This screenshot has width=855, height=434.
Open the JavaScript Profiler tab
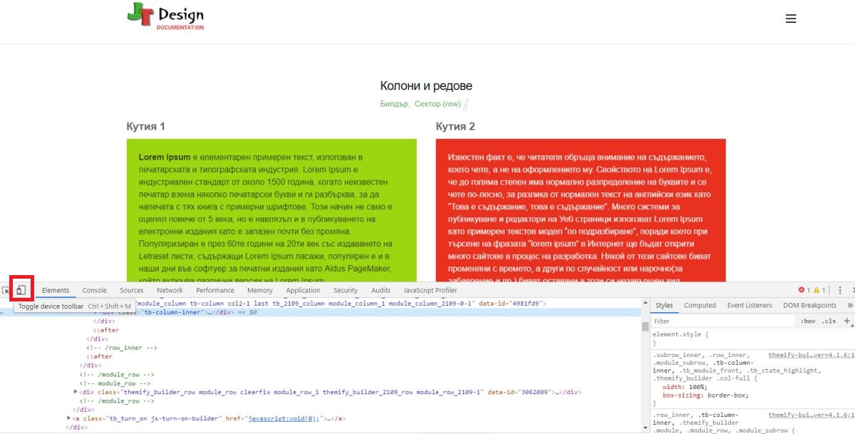(430, 291)
